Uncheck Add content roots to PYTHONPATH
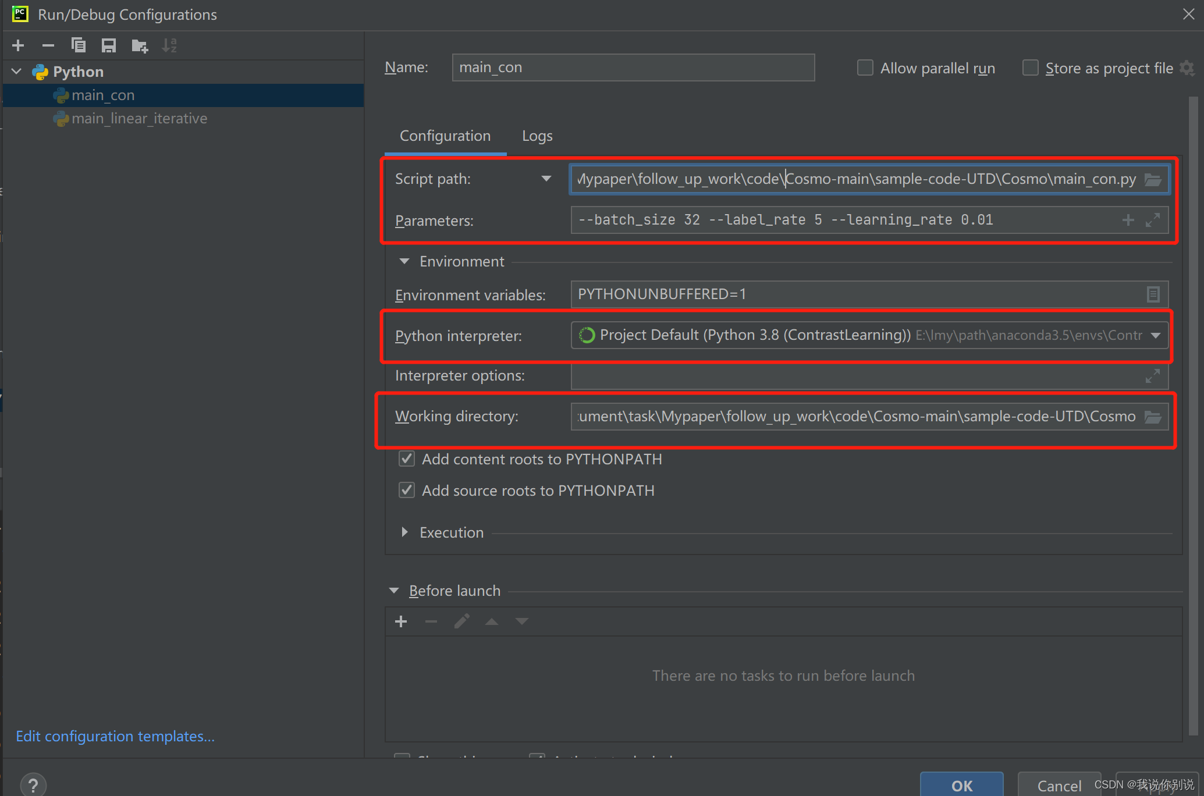1204x796 pixels. tap(407, 459)
